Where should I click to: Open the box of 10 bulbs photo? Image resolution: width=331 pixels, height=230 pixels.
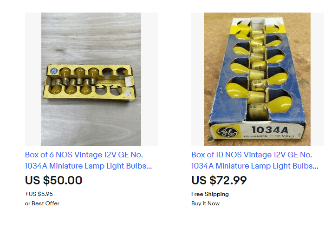[x=257, y=79]
